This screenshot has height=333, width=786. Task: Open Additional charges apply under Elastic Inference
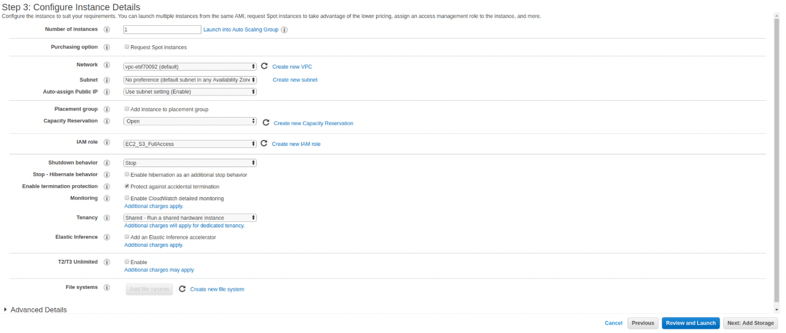click(x=154, y=245)
